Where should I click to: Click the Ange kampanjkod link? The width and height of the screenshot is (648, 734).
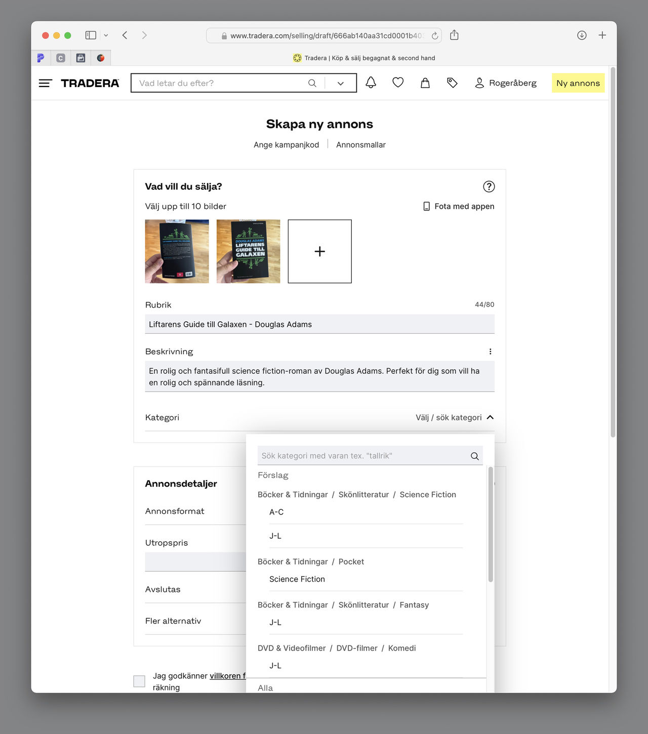click(286, 145)
